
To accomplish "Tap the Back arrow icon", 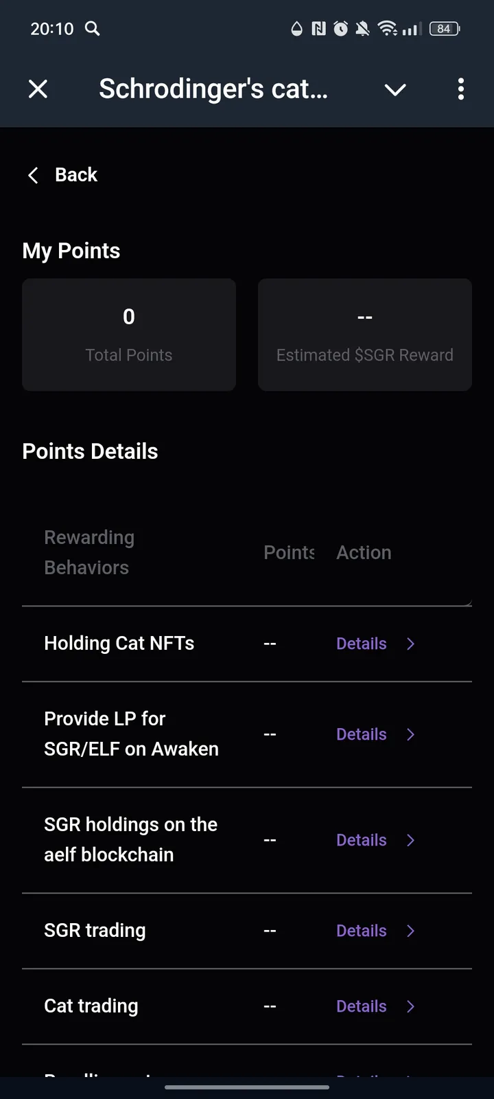I will coord(33,175).
